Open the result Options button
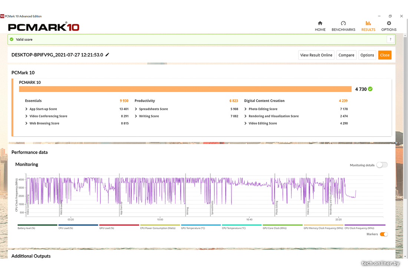Image resolution: width=408 pixels, height=272 pixels. click(367, 55)
